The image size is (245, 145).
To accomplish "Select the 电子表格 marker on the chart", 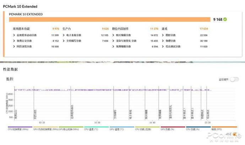I will (131, 114).
